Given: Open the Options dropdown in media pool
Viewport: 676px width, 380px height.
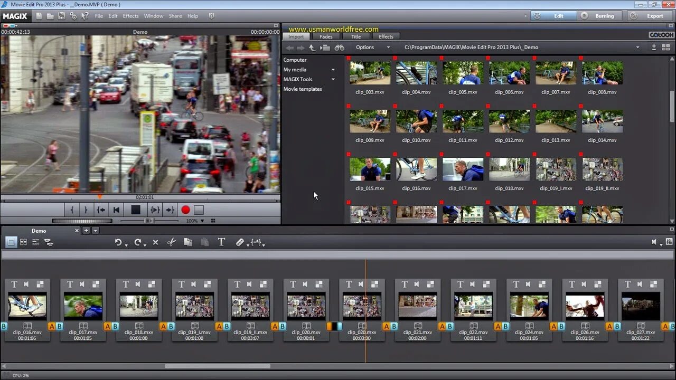Looking at the screenshot, I should point(373,47).
